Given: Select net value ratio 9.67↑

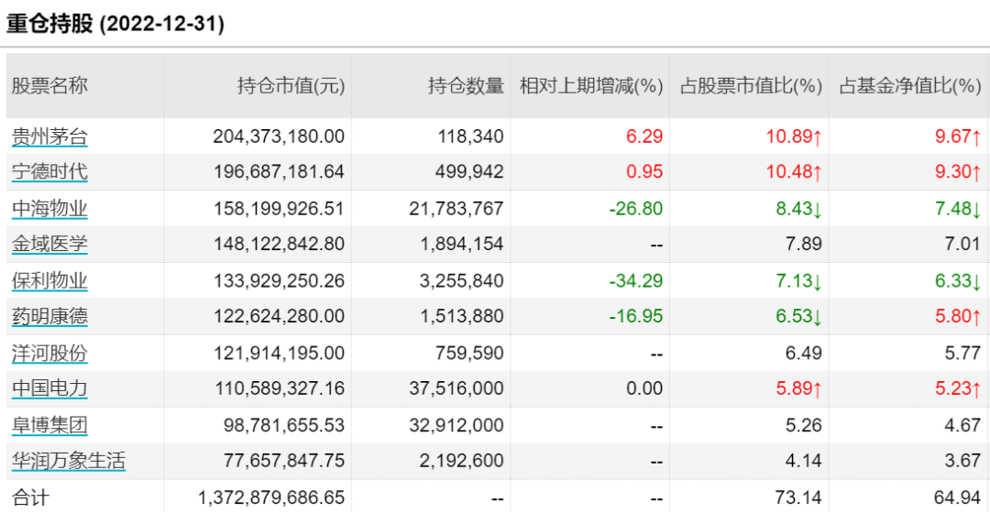Looking at the screenshot, I should point(959,136).
